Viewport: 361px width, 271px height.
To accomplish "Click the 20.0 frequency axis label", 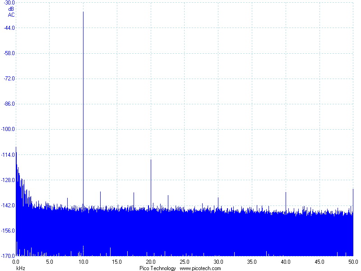I will (x=151, y=262).
